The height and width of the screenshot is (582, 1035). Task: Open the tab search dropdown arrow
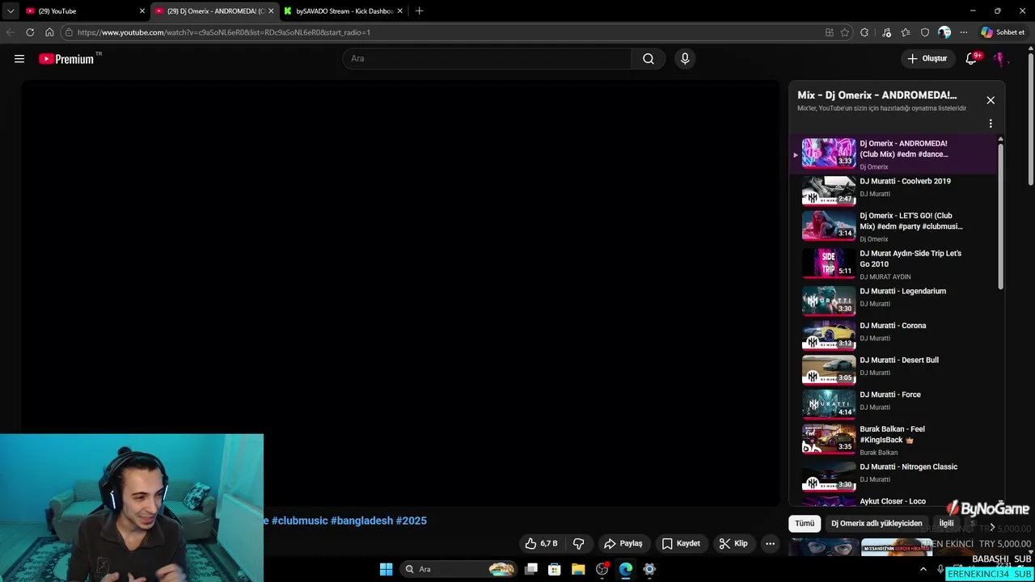pos(11,11)
